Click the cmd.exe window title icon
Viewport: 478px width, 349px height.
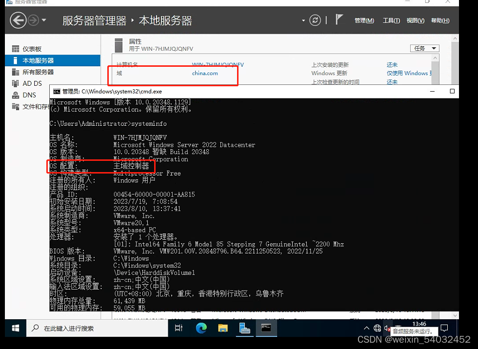(57, 91)
